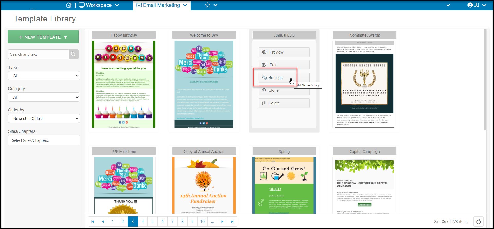Click the refresh icon near the item count
This screenshot has width=494, height=229.
point(478,222)
